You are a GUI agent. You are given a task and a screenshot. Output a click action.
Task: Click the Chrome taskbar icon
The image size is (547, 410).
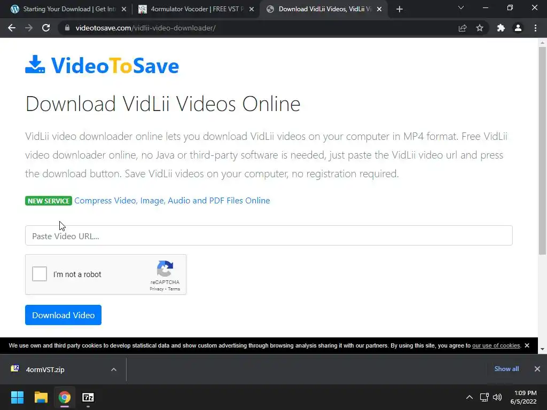click(x=65, y=397)
